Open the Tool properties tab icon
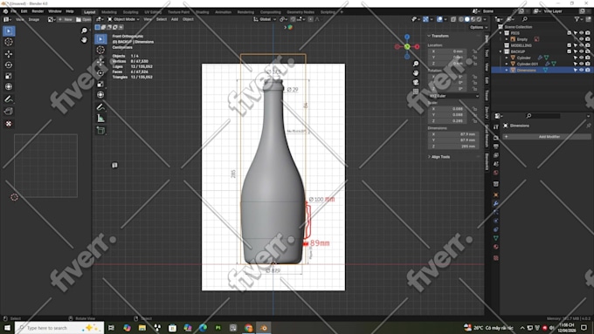Viewport: 594px width, 334px height. click(x=496, y=127)
